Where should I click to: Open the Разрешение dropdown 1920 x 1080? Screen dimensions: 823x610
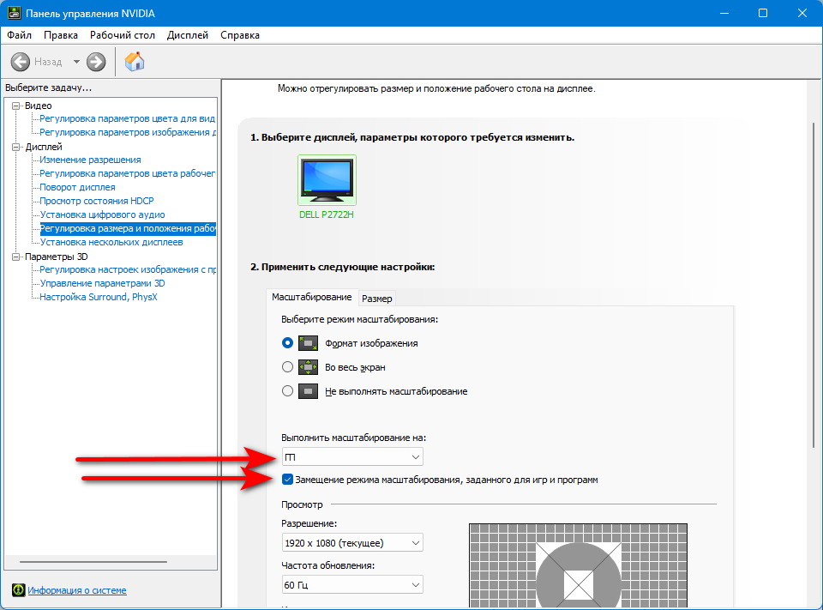[x=352, y=543]
